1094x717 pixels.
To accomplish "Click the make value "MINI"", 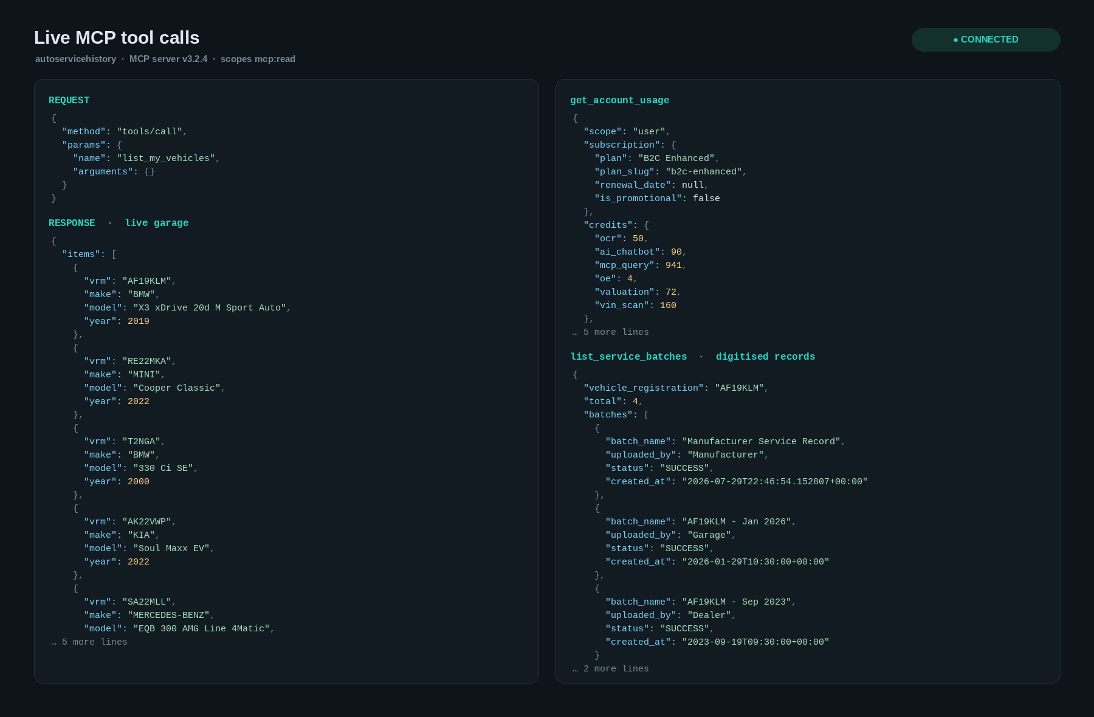I will (x=144, y=375).
